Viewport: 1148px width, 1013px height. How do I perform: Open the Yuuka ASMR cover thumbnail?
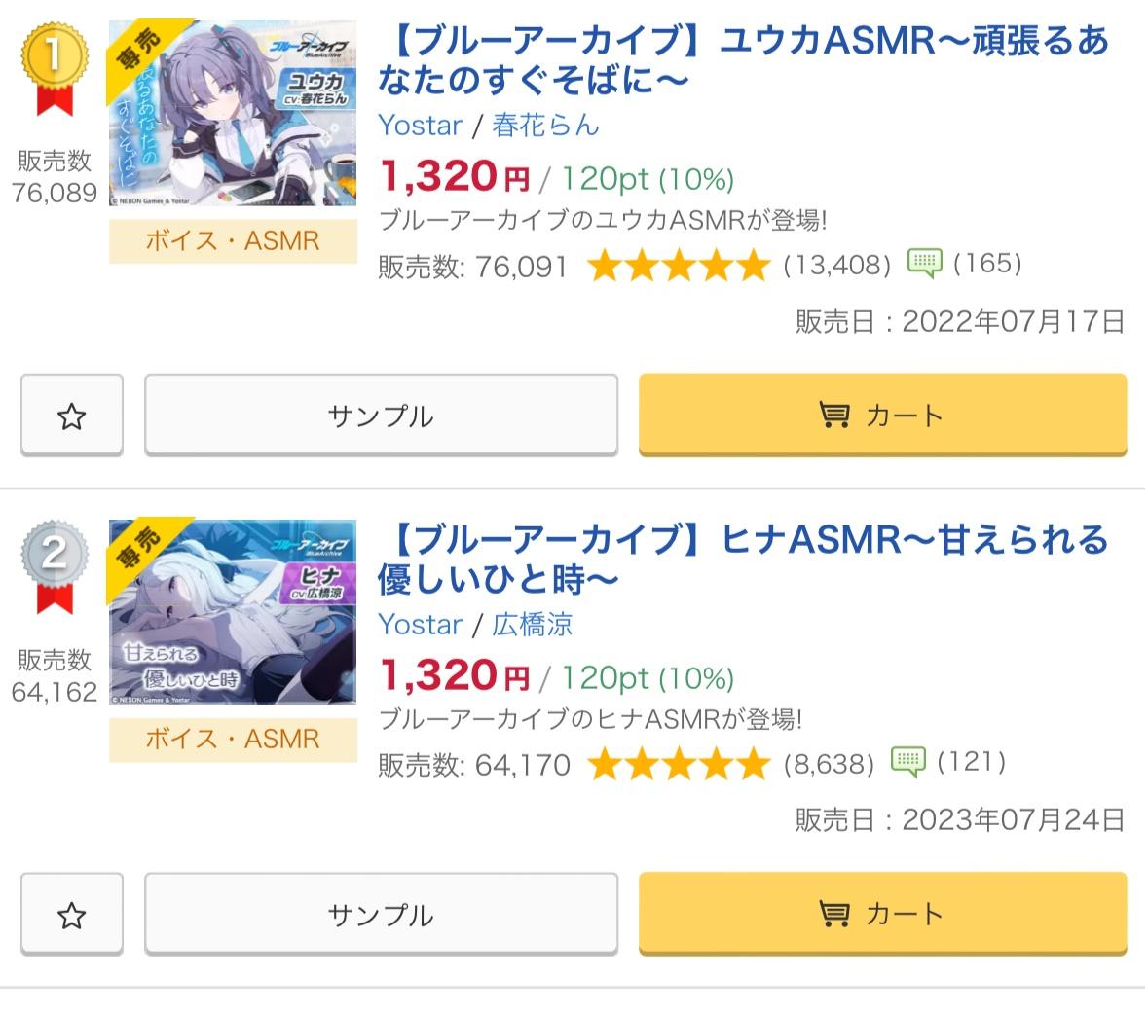233,114
